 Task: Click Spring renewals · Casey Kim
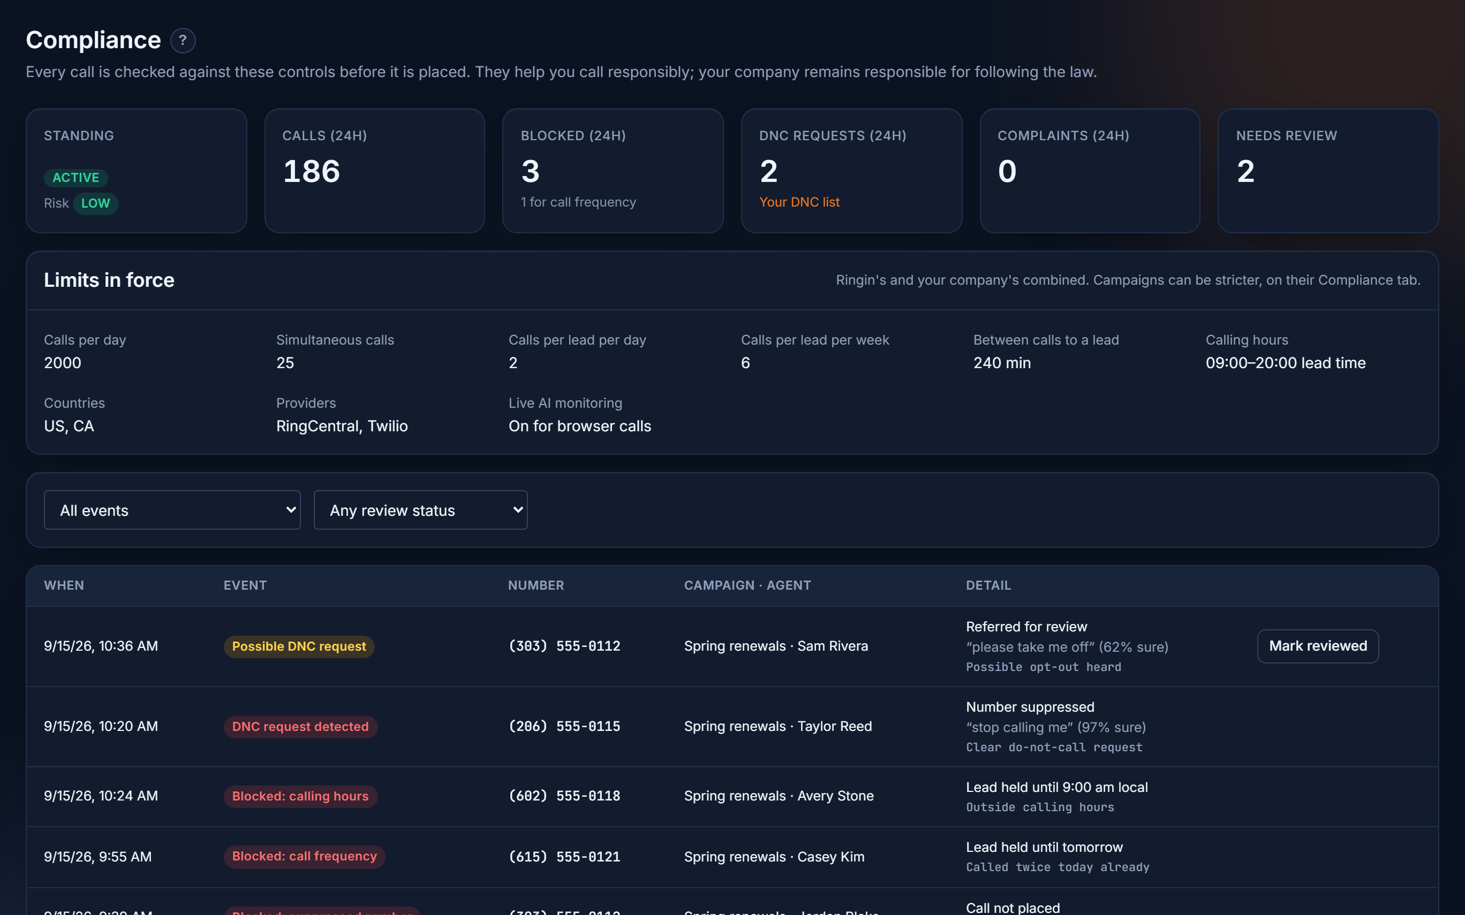tap(774, 857)
